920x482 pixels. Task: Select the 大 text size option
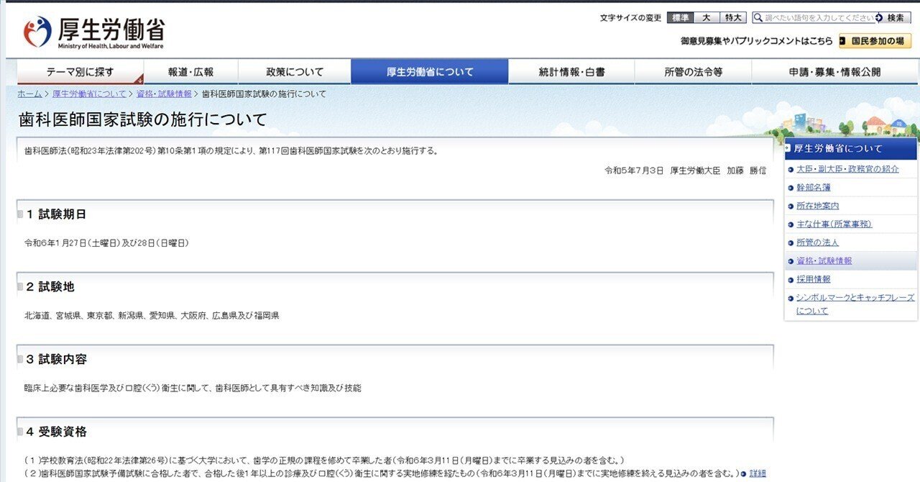click(705, 17)
